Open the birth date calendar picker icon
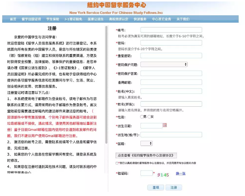 coord(165,126)
